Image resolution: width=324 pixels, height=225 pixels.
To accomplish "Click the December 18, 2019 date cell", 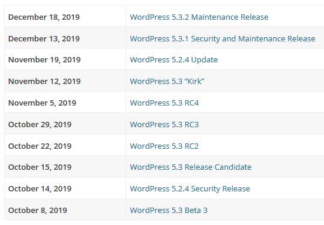I will click(x=65, y=16).
